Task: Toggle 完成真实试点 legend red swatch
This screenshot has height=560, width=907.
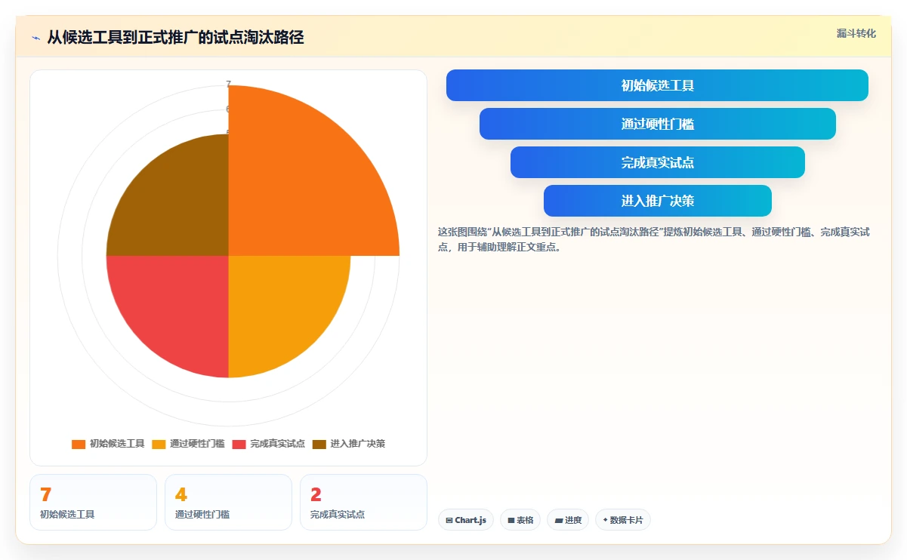Action: point(239,444)
